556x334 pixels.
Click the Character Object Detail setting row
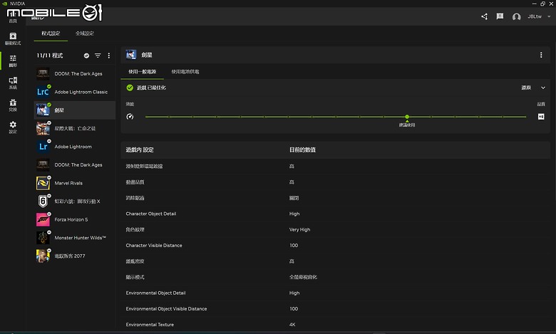[335, 214]
